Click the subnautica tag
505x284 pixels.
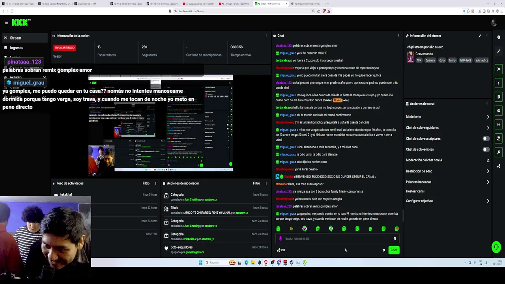point(482,60)
